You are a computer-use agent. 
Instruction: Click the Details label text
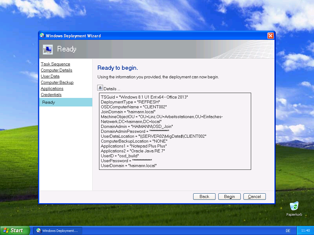tap(112, 89)
